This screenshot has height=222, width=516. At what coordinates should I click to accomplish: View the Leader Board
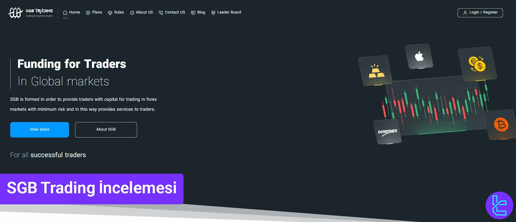coord(229,12)
